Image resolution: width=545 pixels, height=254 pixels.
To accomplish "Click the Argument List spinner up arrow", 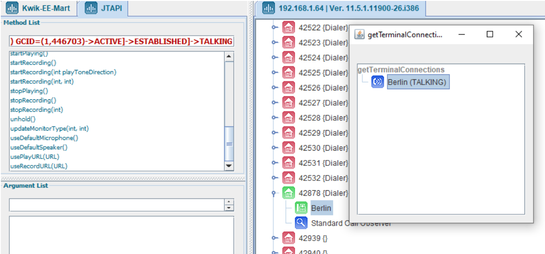I will [x=229, y=202].
